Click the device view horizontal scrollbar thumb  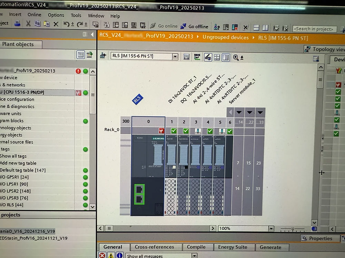pyautogui.click(x=109, y=228)
